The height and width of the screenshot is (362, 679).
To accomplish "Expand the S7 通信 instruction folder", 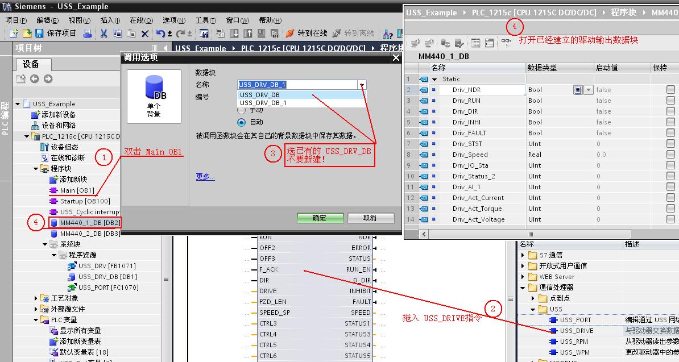I will pyautogui.click(x=523, y=255).
